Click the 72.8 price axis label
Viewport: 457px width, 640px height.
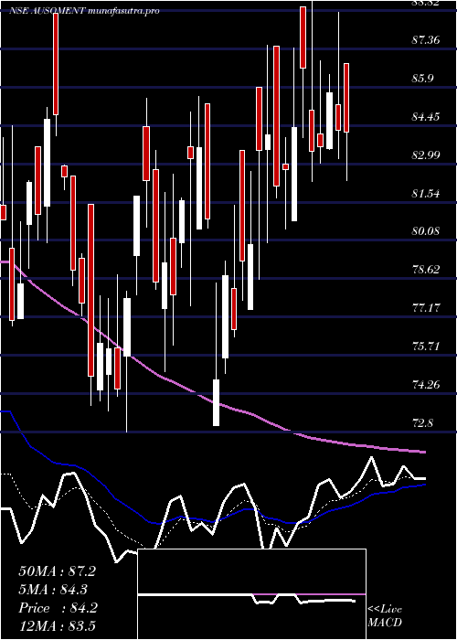[x=422, y=422]
